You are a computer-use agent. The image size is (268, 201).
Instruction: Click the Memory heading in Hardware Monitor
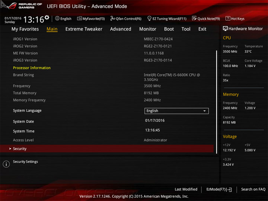click(x=231, y=95)
